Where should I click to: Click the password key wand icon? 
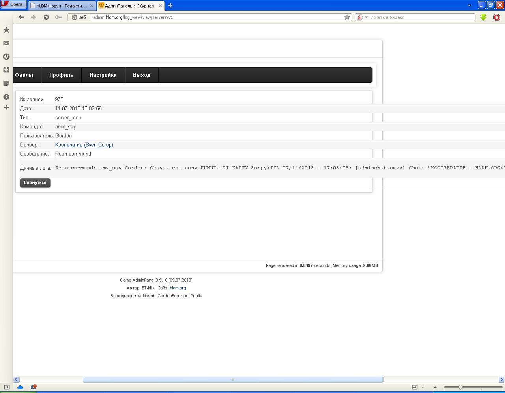(x=59, y=17)
